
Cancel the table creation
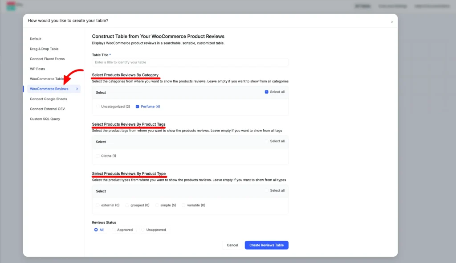point(232,245)
